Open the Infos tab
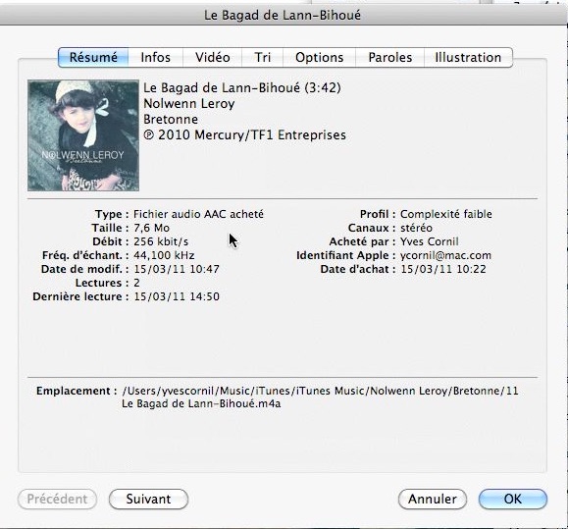This screenshot has width=568, height=529. [x=155, y=57]
